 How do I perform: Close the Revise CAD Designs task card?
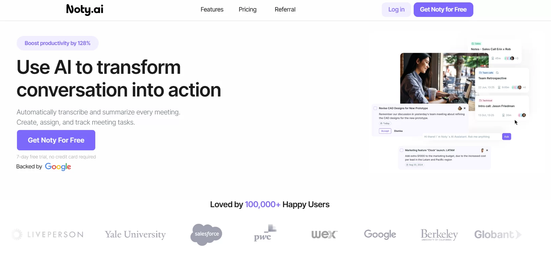coord(465,108)
